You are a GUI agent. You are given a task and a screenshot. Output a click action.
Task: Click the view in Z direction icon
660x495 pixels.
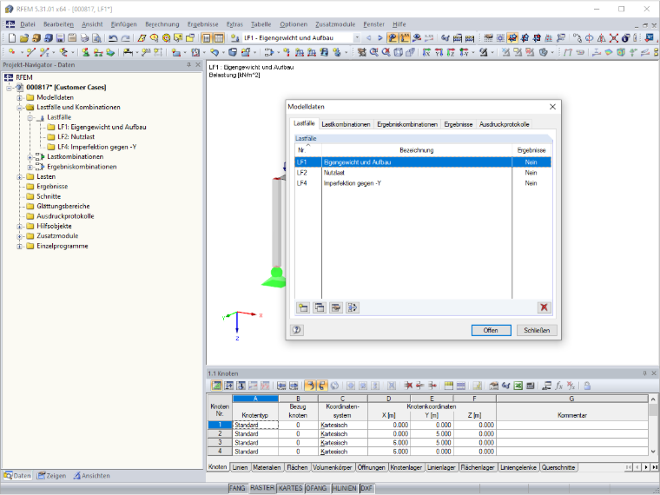click(x=451, y=52)
